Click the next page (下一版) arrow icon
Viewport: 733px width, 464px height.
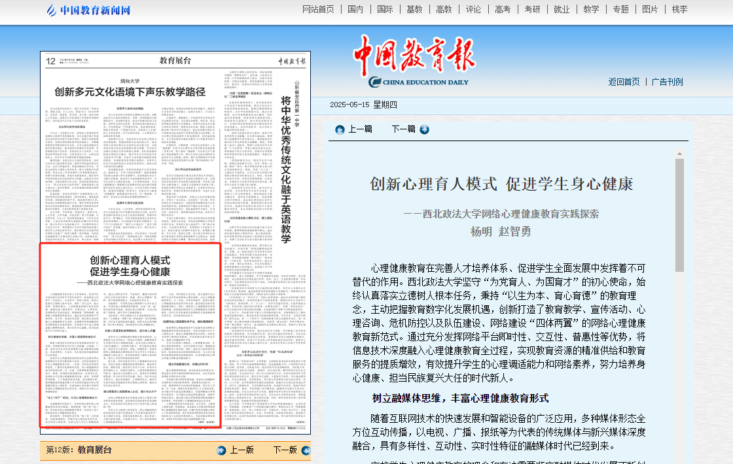coord(306,450)
